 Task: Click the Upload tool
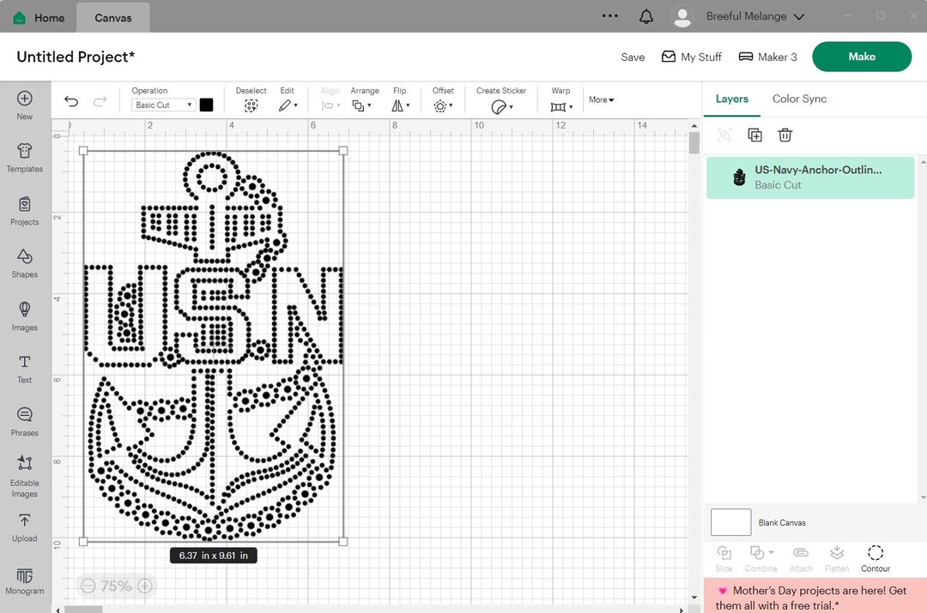point(24,526)
